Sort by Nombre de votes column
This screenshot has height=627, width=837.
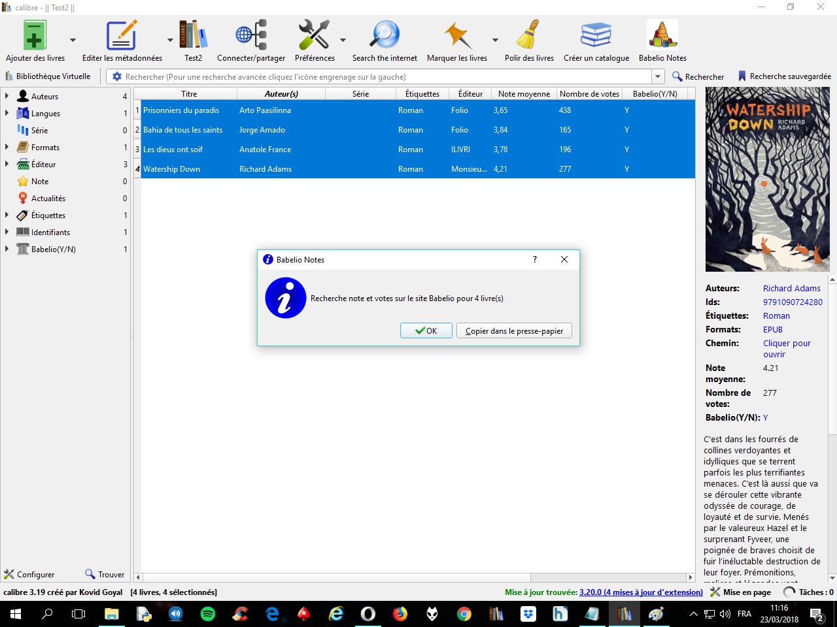pos(589,93)
